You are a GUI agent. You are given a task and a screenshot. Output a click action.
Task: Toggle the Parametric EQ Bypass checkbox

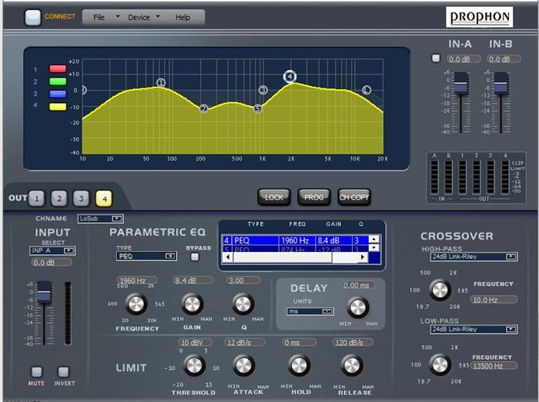[195, 257]
